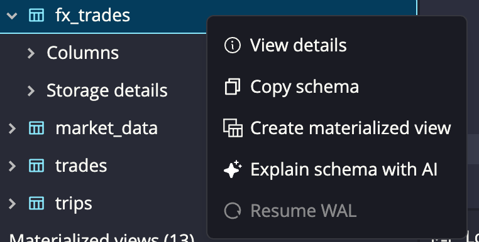This screenshot has width=479, height=242.
Task: Click the trades table icon
Action: 36,166
